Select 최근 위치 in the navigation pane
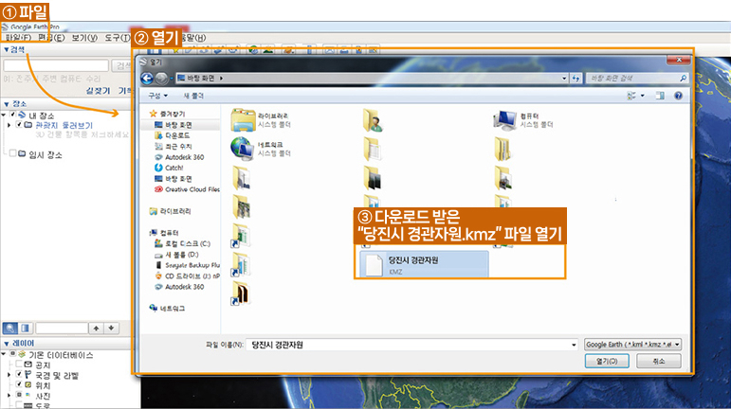Image resolution: width=731 pixels, height=409 pixels. pos(173,146)
